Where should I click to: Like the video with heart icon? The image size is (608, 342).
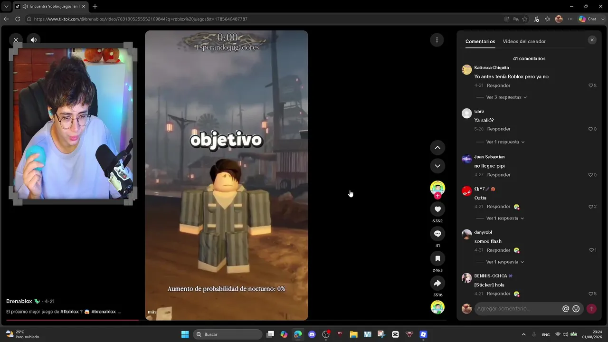437,209
